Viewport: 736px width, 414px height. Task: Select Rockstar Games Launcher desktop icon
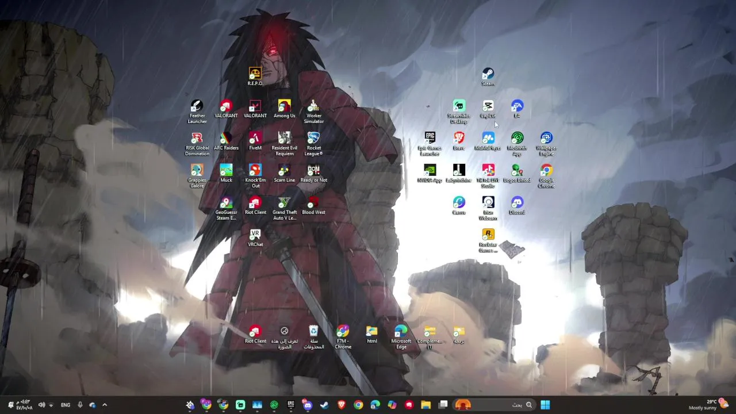tap(488, 240)
